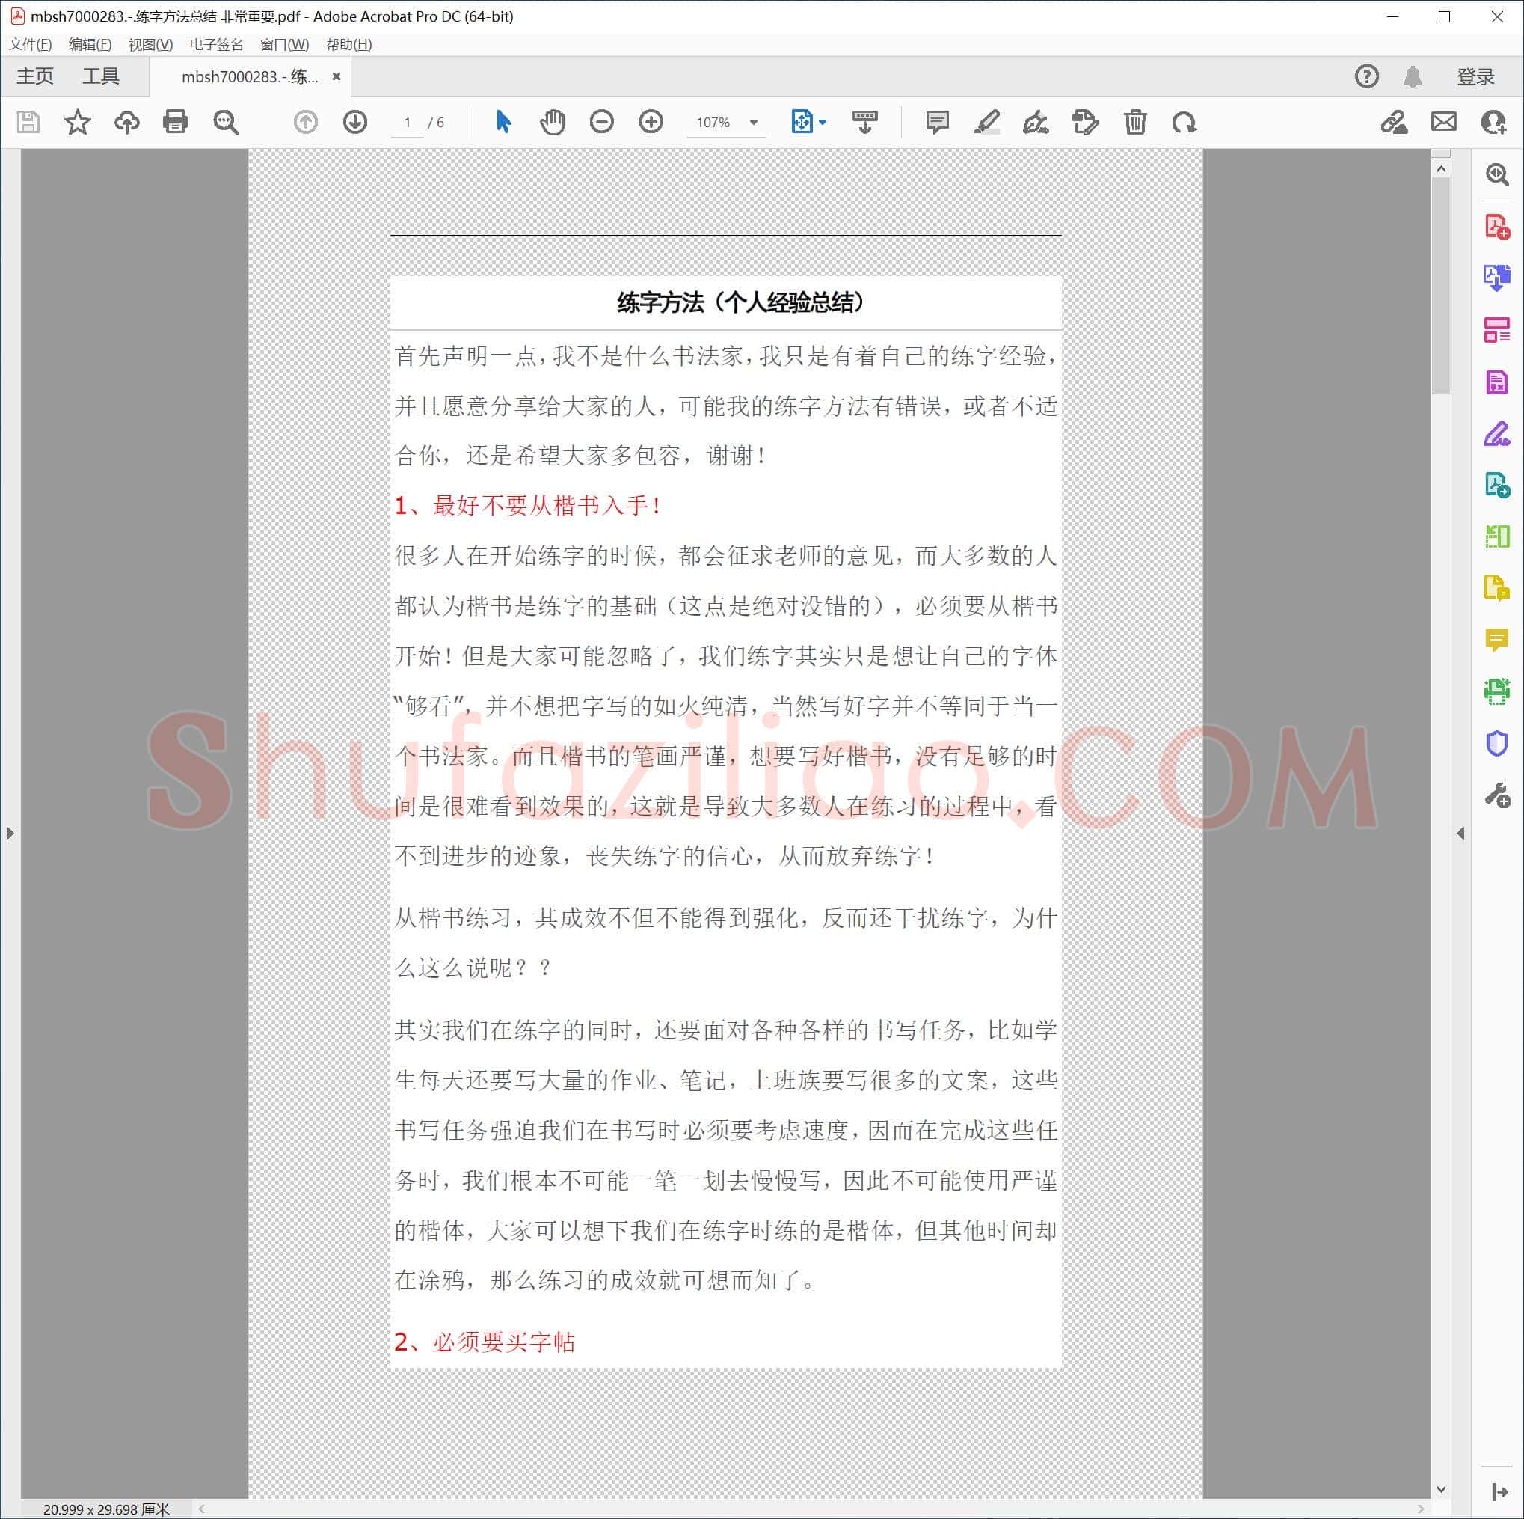Click the page number input field
This screenshot has height=1519, width=1524.
[x=407, y=123]
